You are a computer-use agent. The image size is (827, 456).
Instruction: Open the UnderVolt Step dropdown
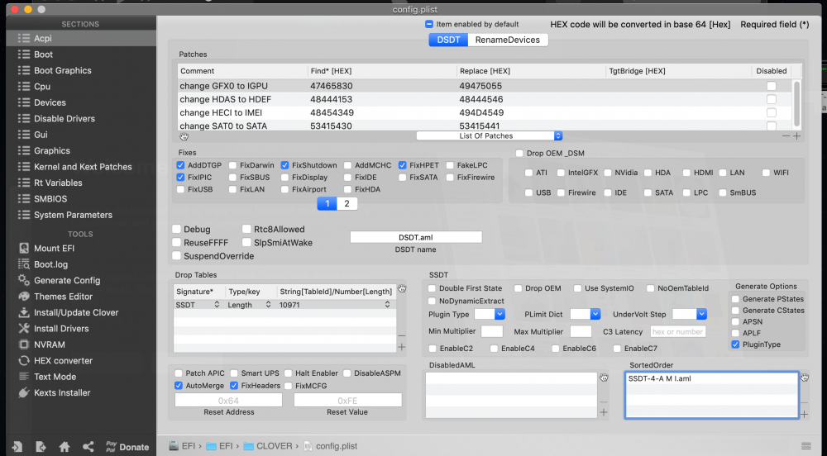(x=690, y=315)
